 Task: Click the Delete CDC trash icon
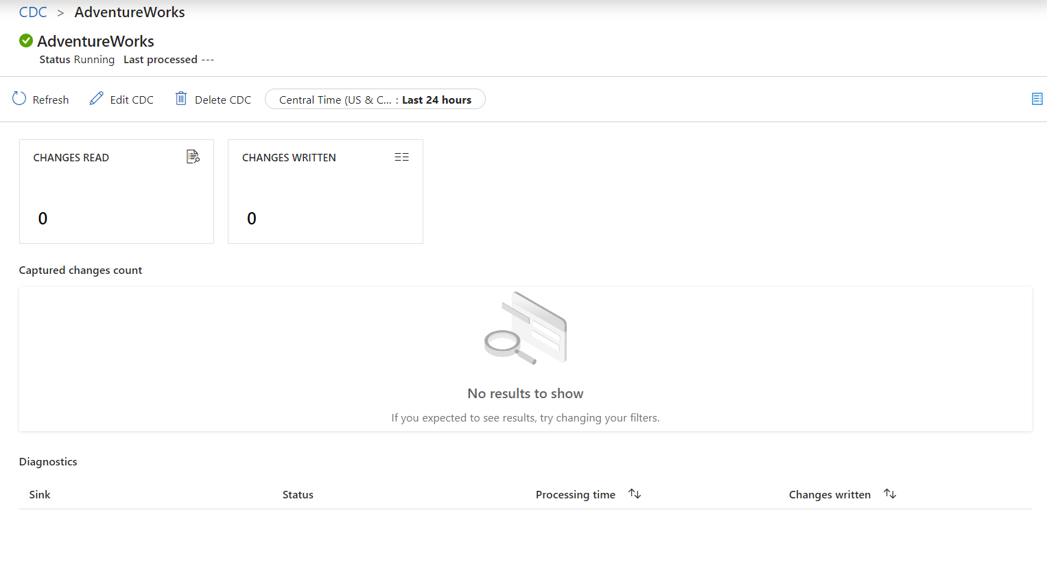181,99
